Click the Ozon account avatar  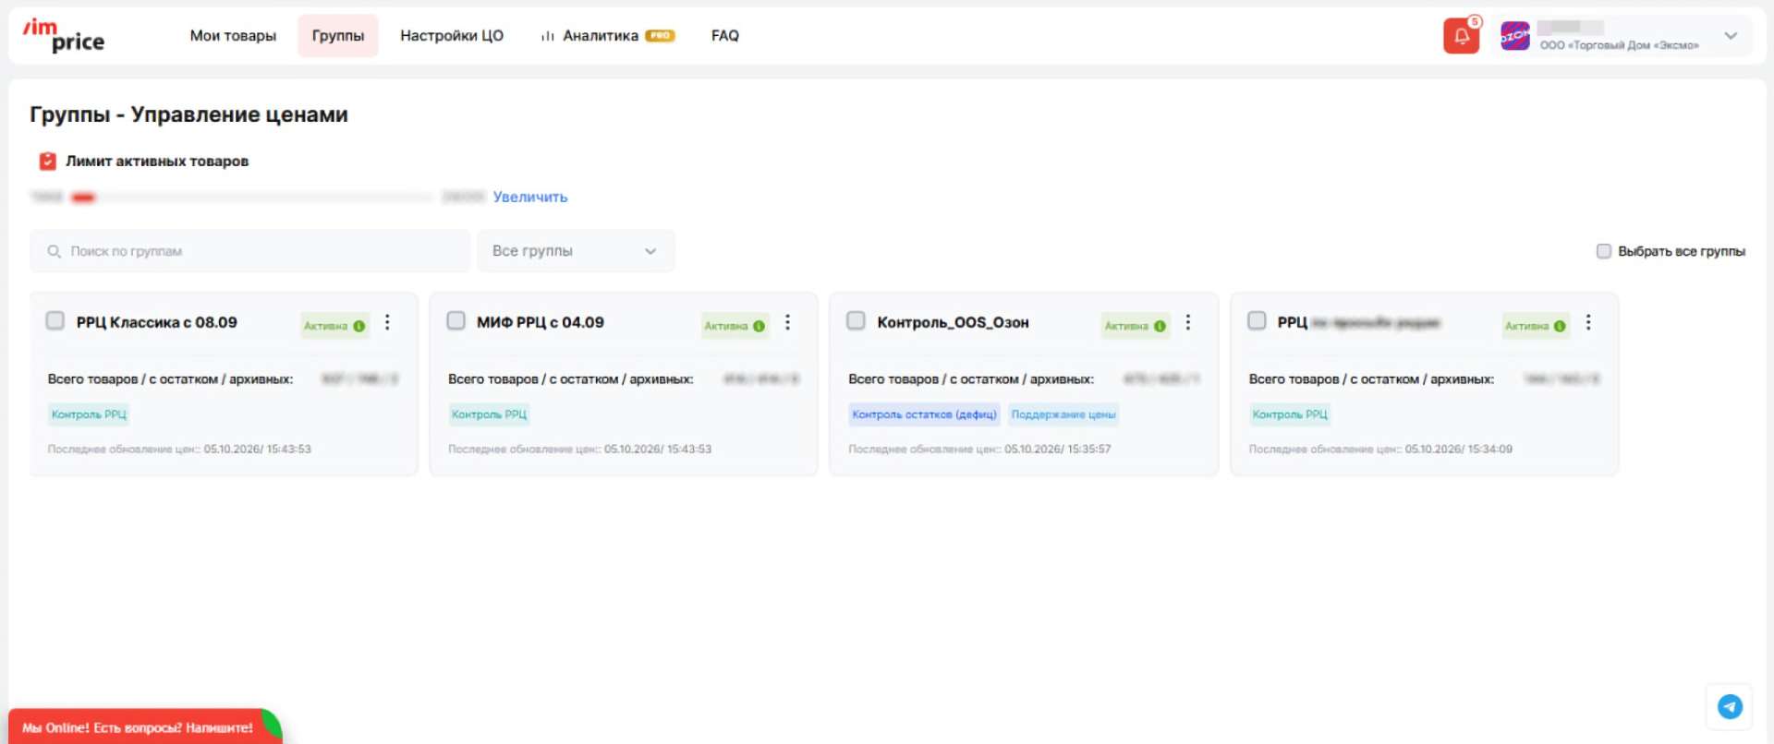[1514, 36]
